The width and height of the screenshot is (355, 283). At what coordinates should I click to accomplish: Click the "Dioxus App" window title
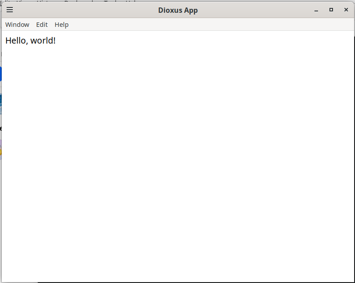[x=178, y=10]
